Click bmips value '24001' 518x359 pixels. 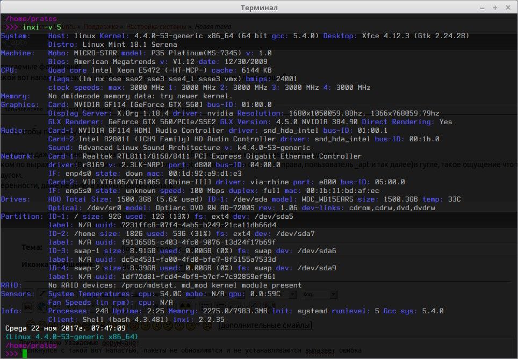pyautogui.click(x=286, y=78)
